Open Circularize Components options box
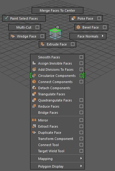115x171 pixels. [81, 75]
